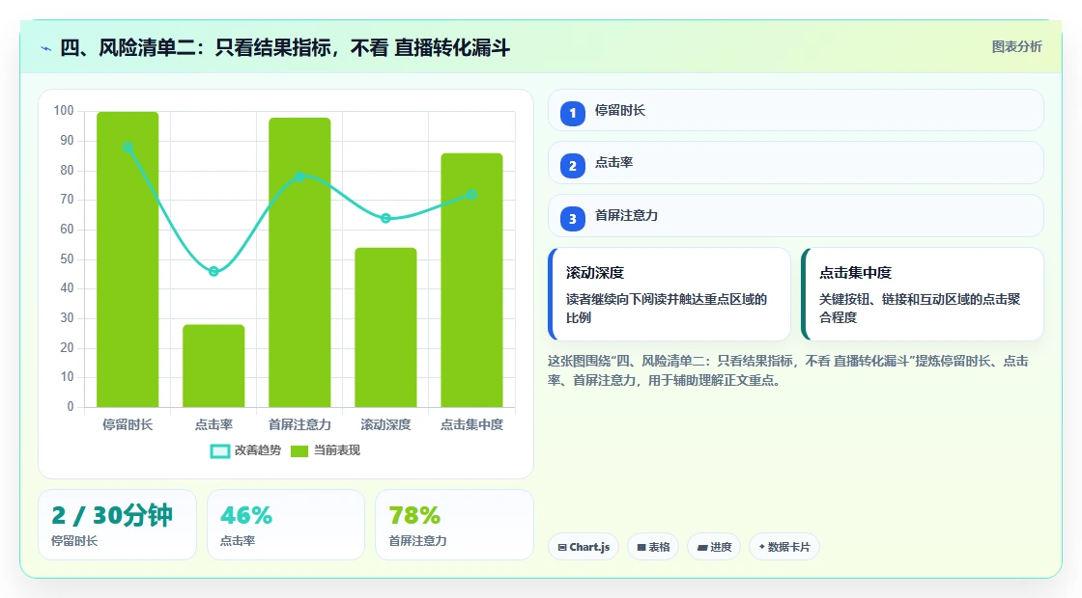
Task: Open the 点击集中度 info card
Action: [x=923, y=294]
